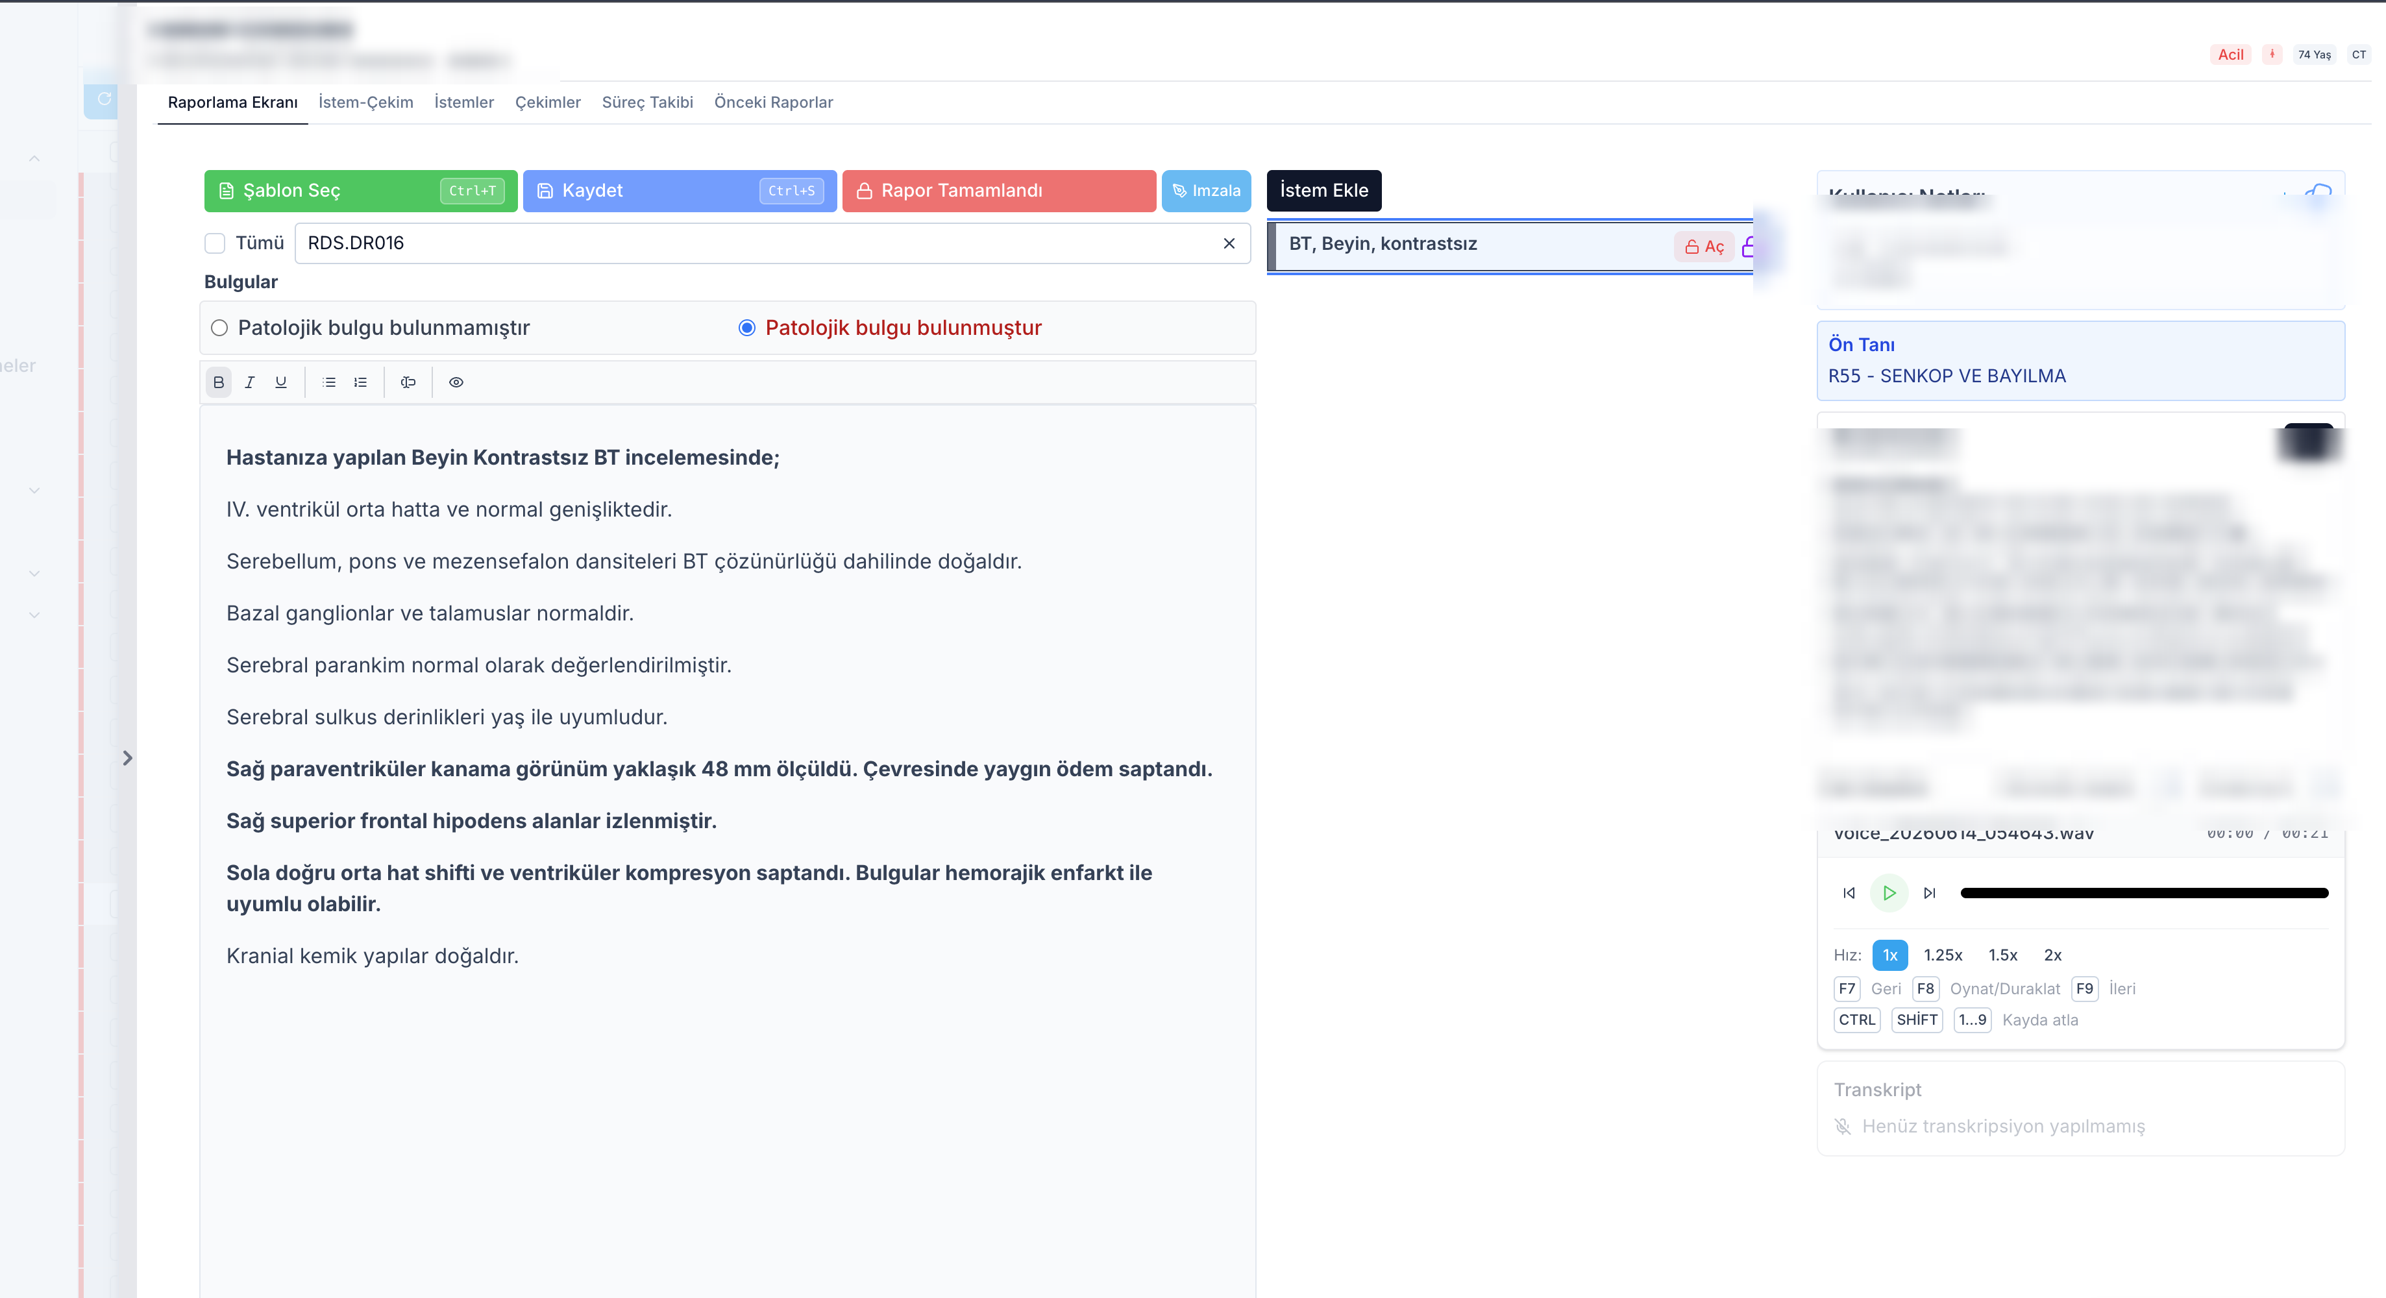This screenshot has width=2386, height=1298.
Task: Toggle italic formatting in editor toolbar
Action: click(x=249, y=382)
